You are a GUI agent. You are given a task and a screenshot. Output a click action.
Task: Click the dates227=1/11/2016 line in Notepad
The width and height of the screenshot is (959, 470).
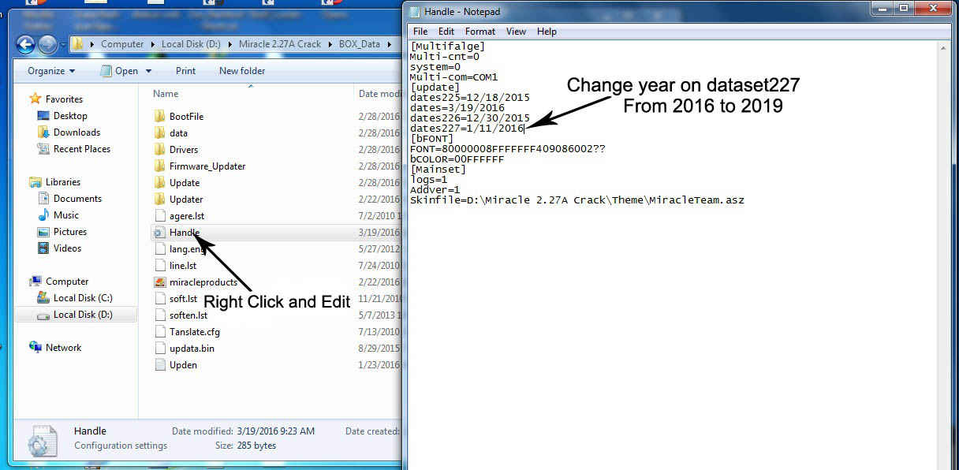(x=467, y=129)
